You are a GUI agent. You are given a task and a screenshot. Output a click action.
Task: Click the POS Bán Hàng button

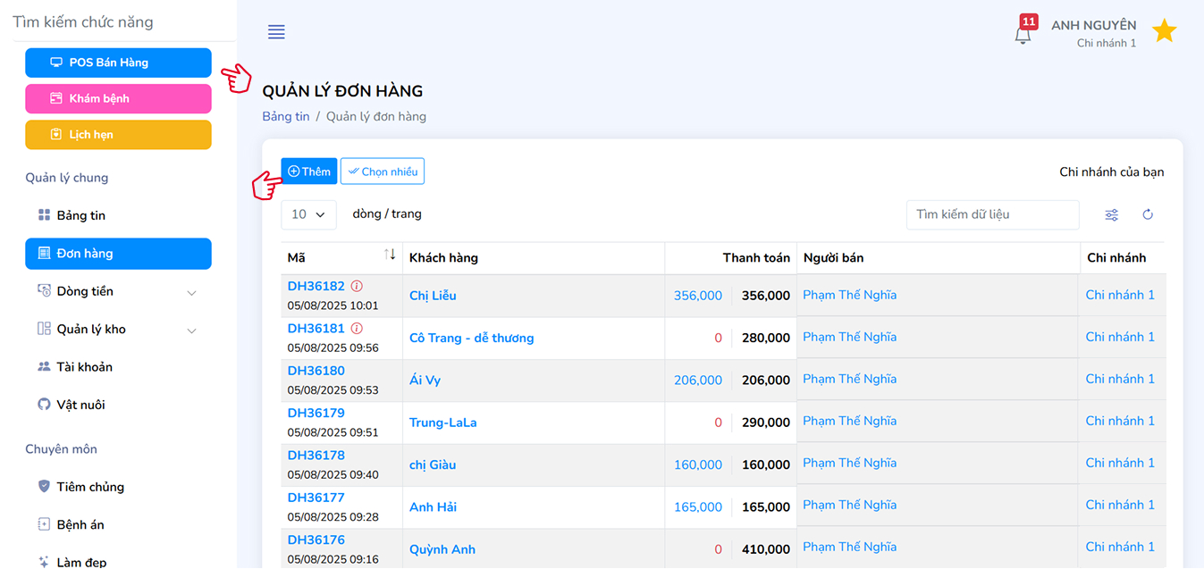coord(118,63)
